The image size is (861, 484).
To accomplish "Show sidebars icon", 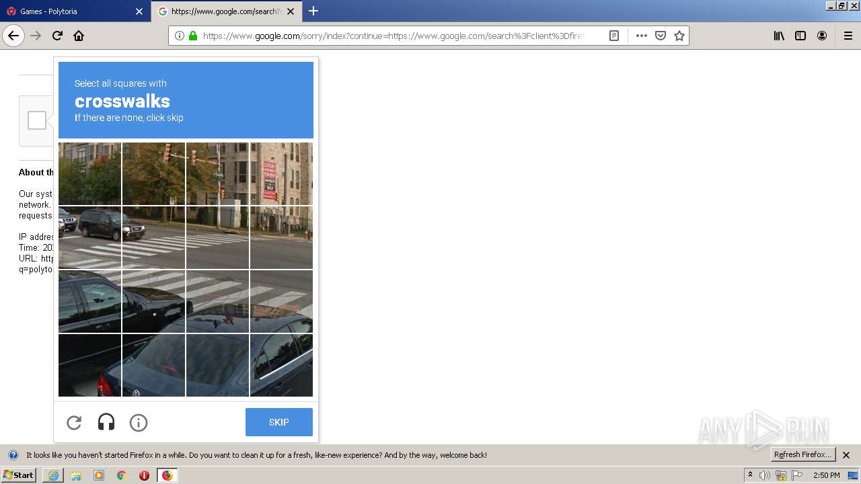I will (800, 36).
